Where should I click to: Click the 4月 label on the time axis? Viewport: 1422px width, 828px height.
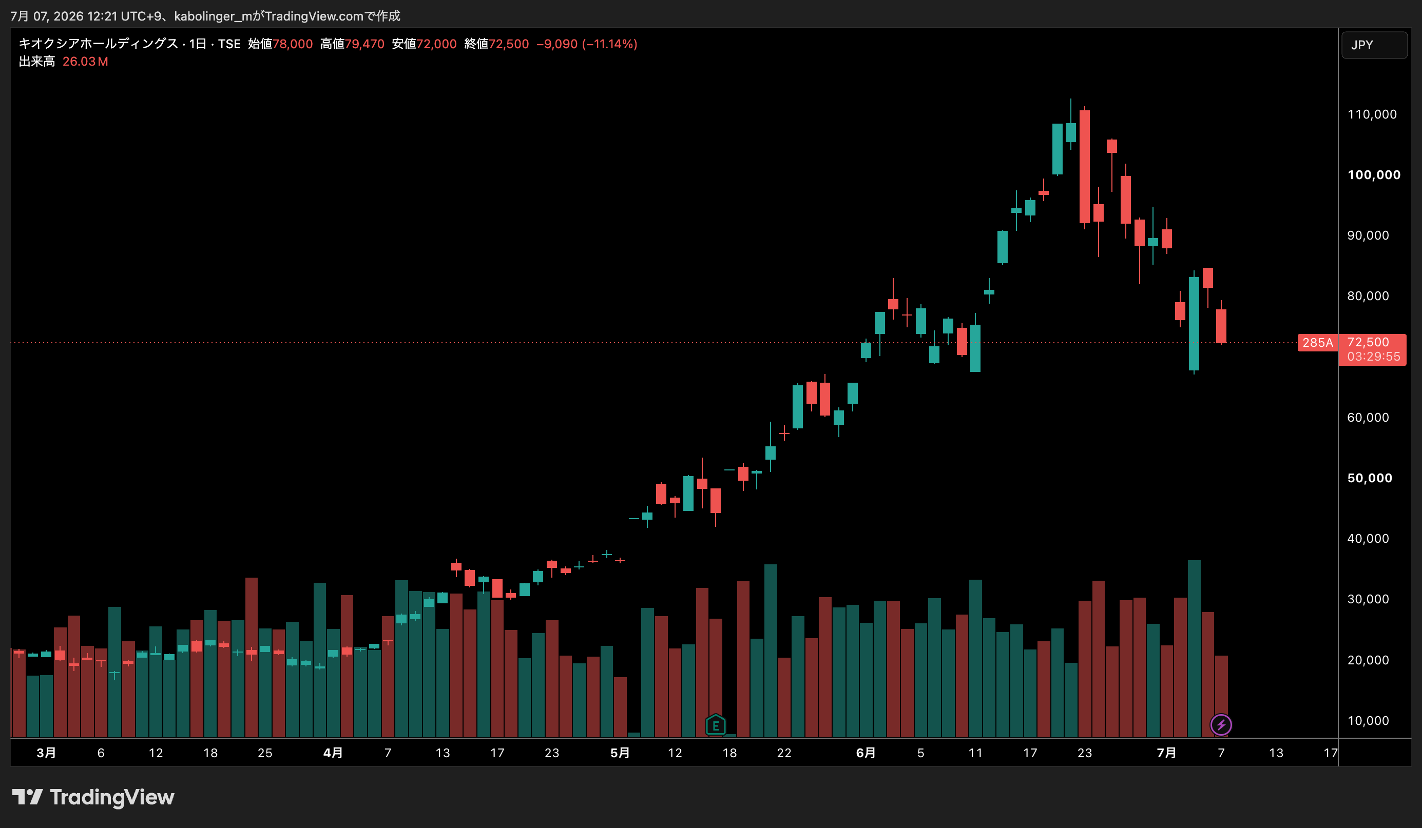pos(333,753)
